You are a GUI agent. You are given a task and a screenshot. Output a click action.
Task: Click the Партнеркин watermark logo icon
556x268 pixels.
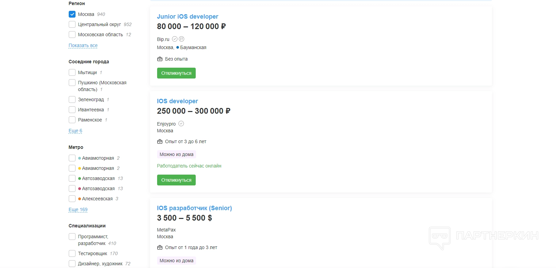(440, 237)
